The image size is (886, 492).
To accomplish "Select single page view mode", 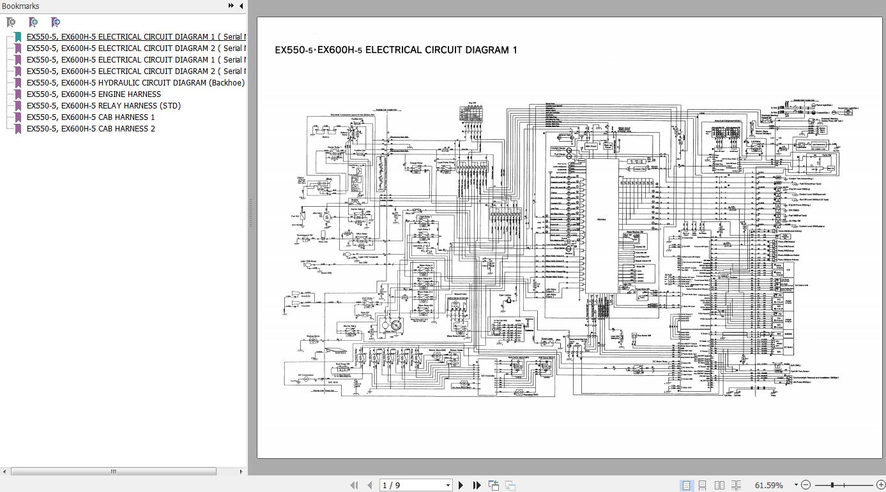I will point(686,486).
